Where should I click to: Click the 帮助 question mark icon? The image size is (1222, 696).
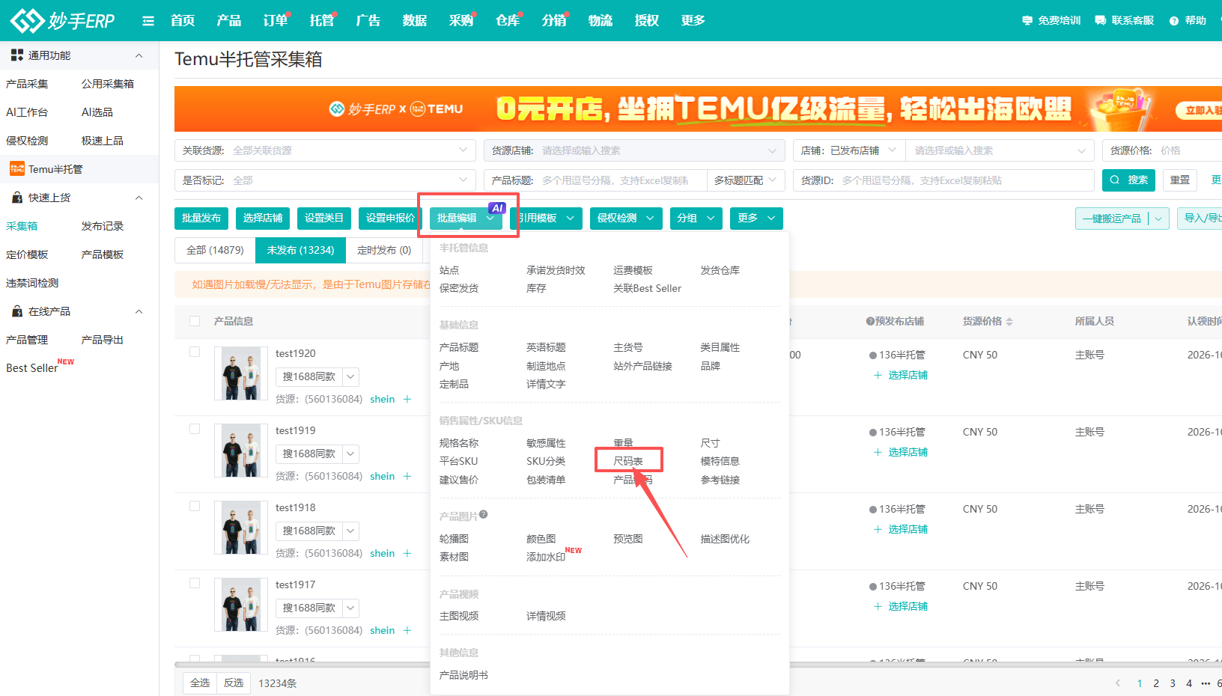1174,21
